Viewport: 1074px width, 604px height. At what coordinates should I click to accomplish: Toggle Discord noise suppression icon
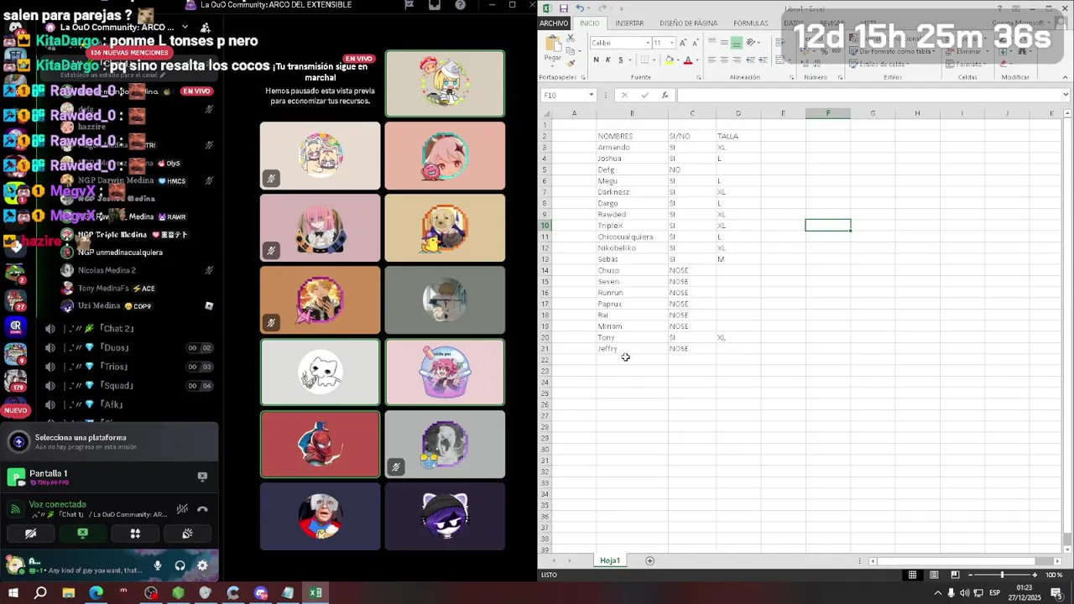pyautogui.click(x=182, y=508)
